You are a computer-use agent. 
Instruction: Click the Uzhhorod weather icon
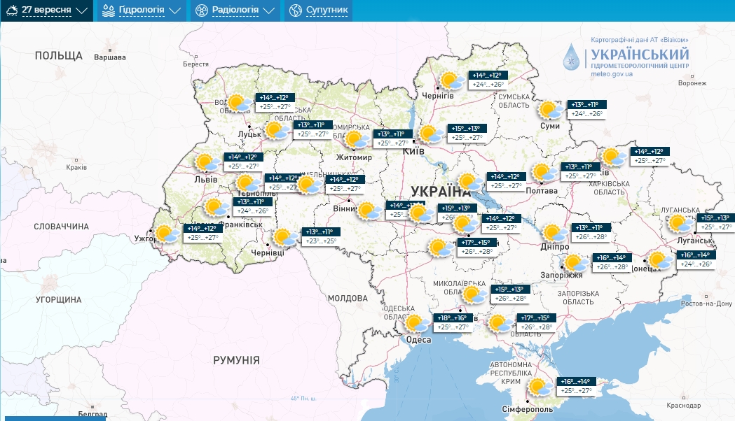tap(167, 234)
